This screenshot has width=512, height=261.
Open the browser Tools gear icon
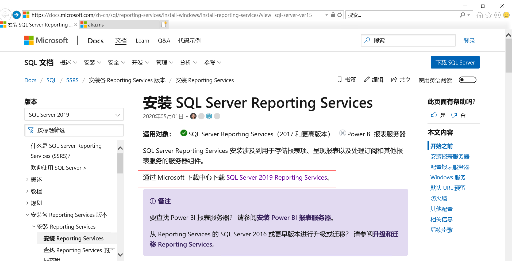coord(498,15)
